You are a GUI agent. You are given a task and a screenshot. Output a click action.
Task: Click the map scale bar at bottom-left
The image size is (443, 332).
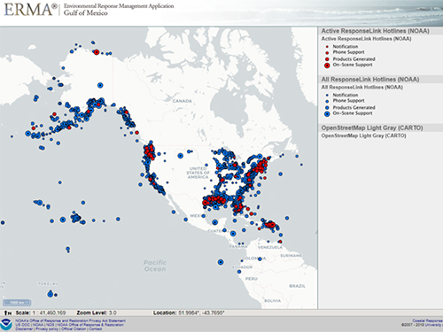pos(17,303)
